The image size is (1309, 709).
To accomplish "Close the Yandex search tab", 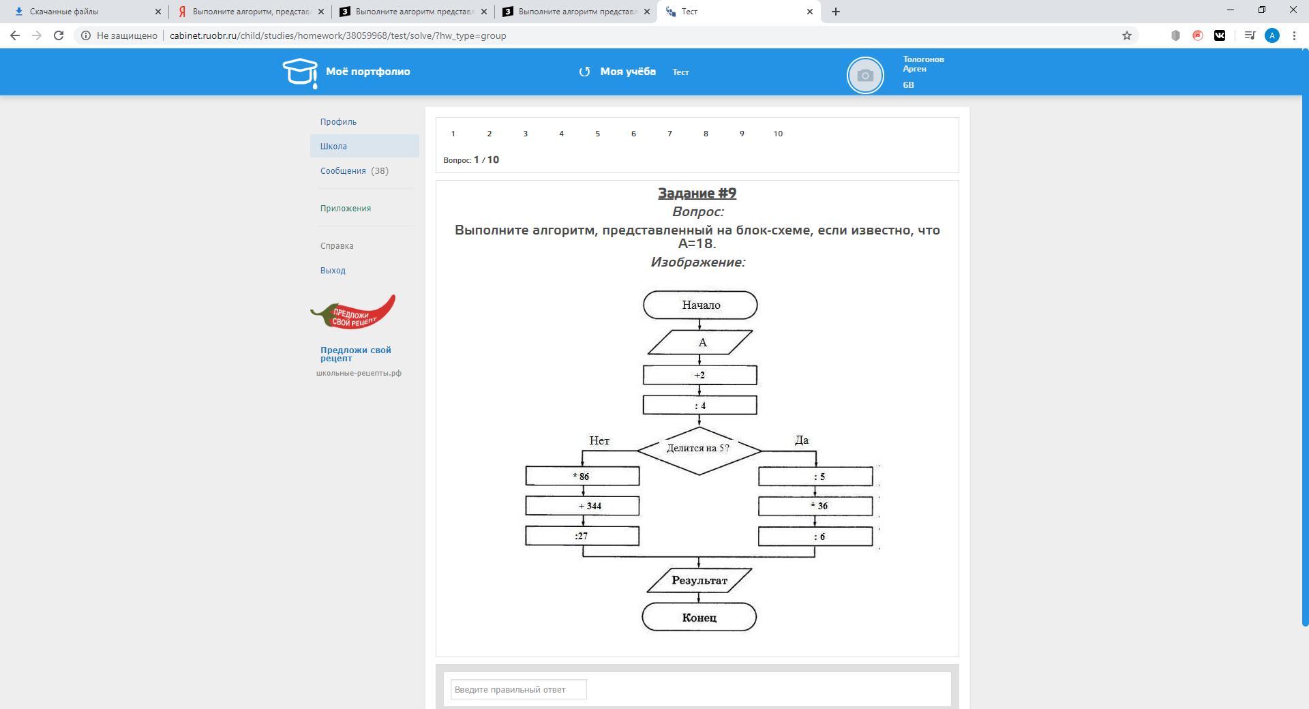I will pos(321,12).
